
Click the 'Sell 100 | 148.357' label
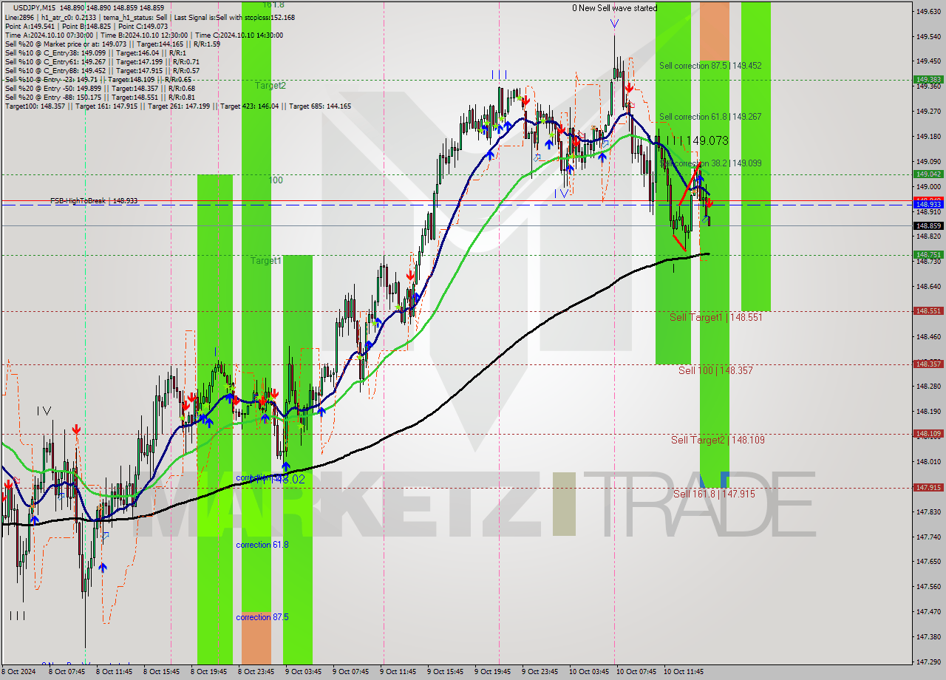click(715, 370)
